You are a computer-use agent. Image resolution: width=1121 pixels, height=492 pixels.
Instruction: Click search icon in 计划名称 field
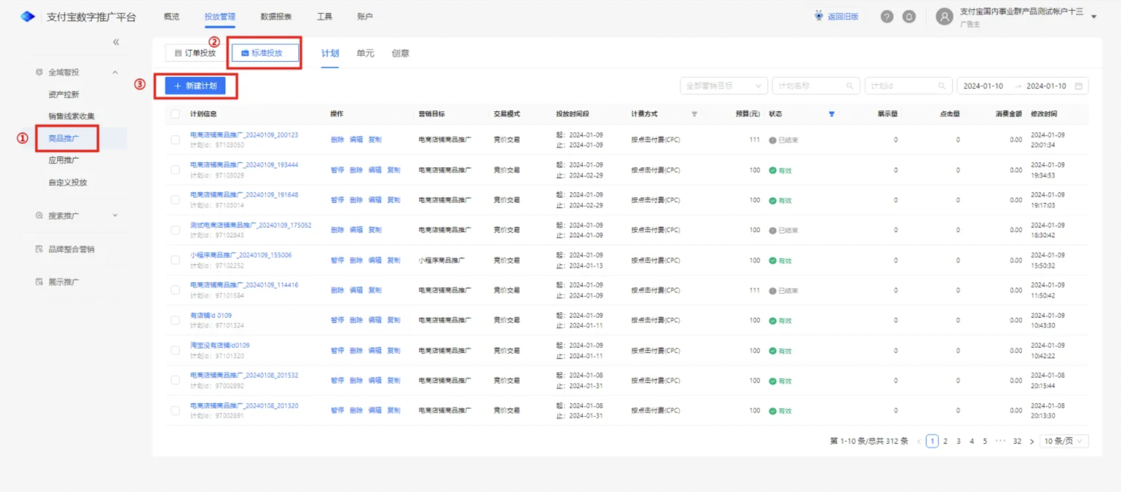pos(850,86)
